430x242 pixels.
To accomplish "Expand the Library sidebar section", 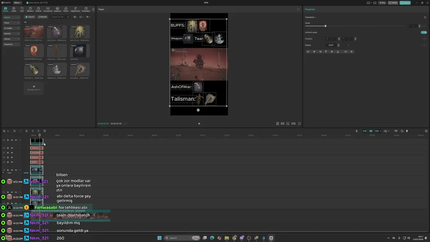I will (x=11, y=39).
